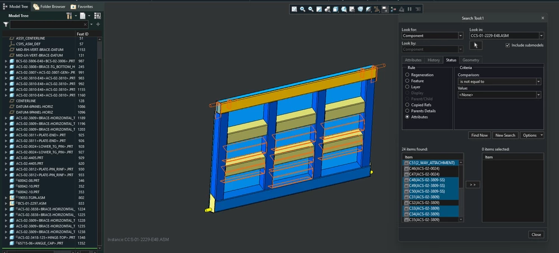Open the Options dropdown button
The width and height of the screenshot is (559, 253).
click(x=532, y=135)
